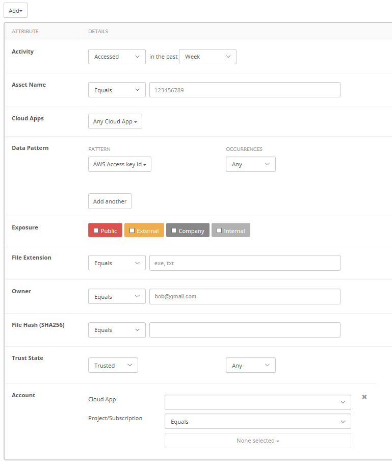Screen dimensions: 392x463
Task: Enable the External exposure checkbox
Action: 132,231
